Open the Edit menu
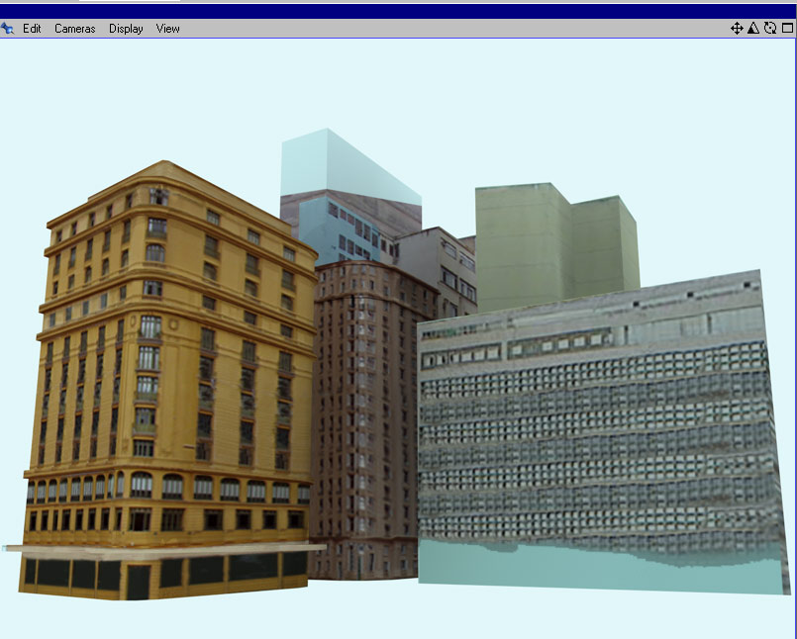The image size is (797, 639). (x=32, y=29)
